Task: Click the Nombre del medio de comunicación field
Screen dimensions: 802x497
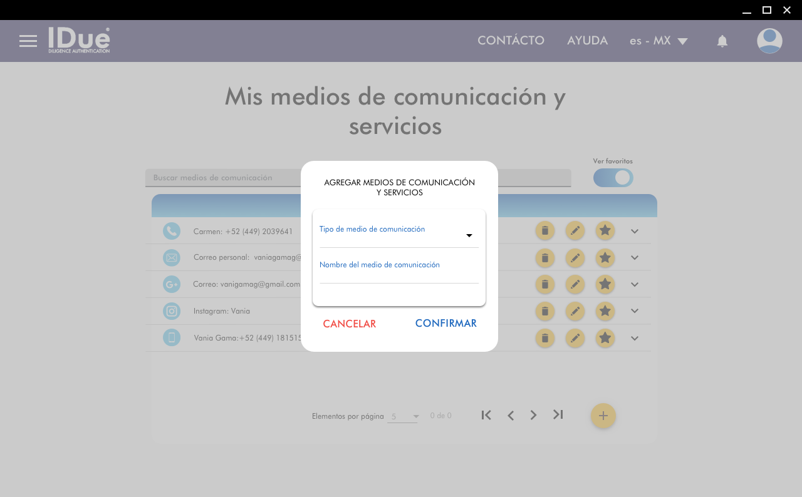Action: pyautogui.click(x=398, y=274)
